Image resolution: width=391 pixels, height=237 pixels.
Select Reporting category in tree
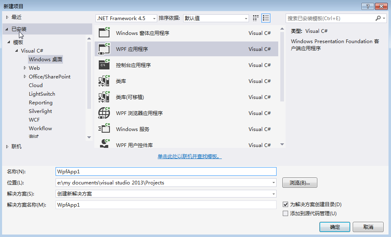(41, 103)
